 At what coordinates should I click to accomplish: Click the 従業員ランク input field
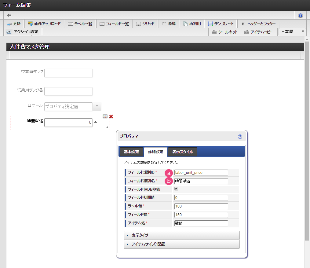point(68,73)
